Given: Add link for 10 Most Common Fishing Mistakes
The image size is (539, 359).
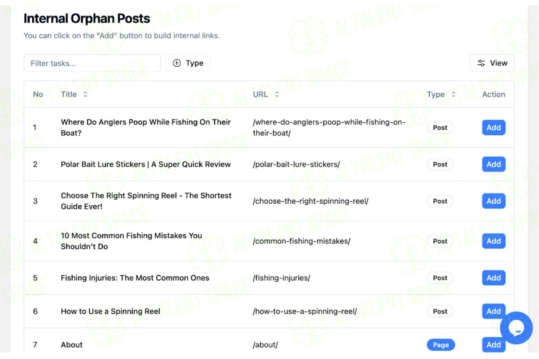Looking at the screenshot, I should click(493, 241).
